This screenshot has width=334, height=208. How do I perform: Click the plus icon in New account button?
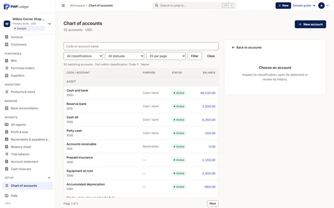300,24
